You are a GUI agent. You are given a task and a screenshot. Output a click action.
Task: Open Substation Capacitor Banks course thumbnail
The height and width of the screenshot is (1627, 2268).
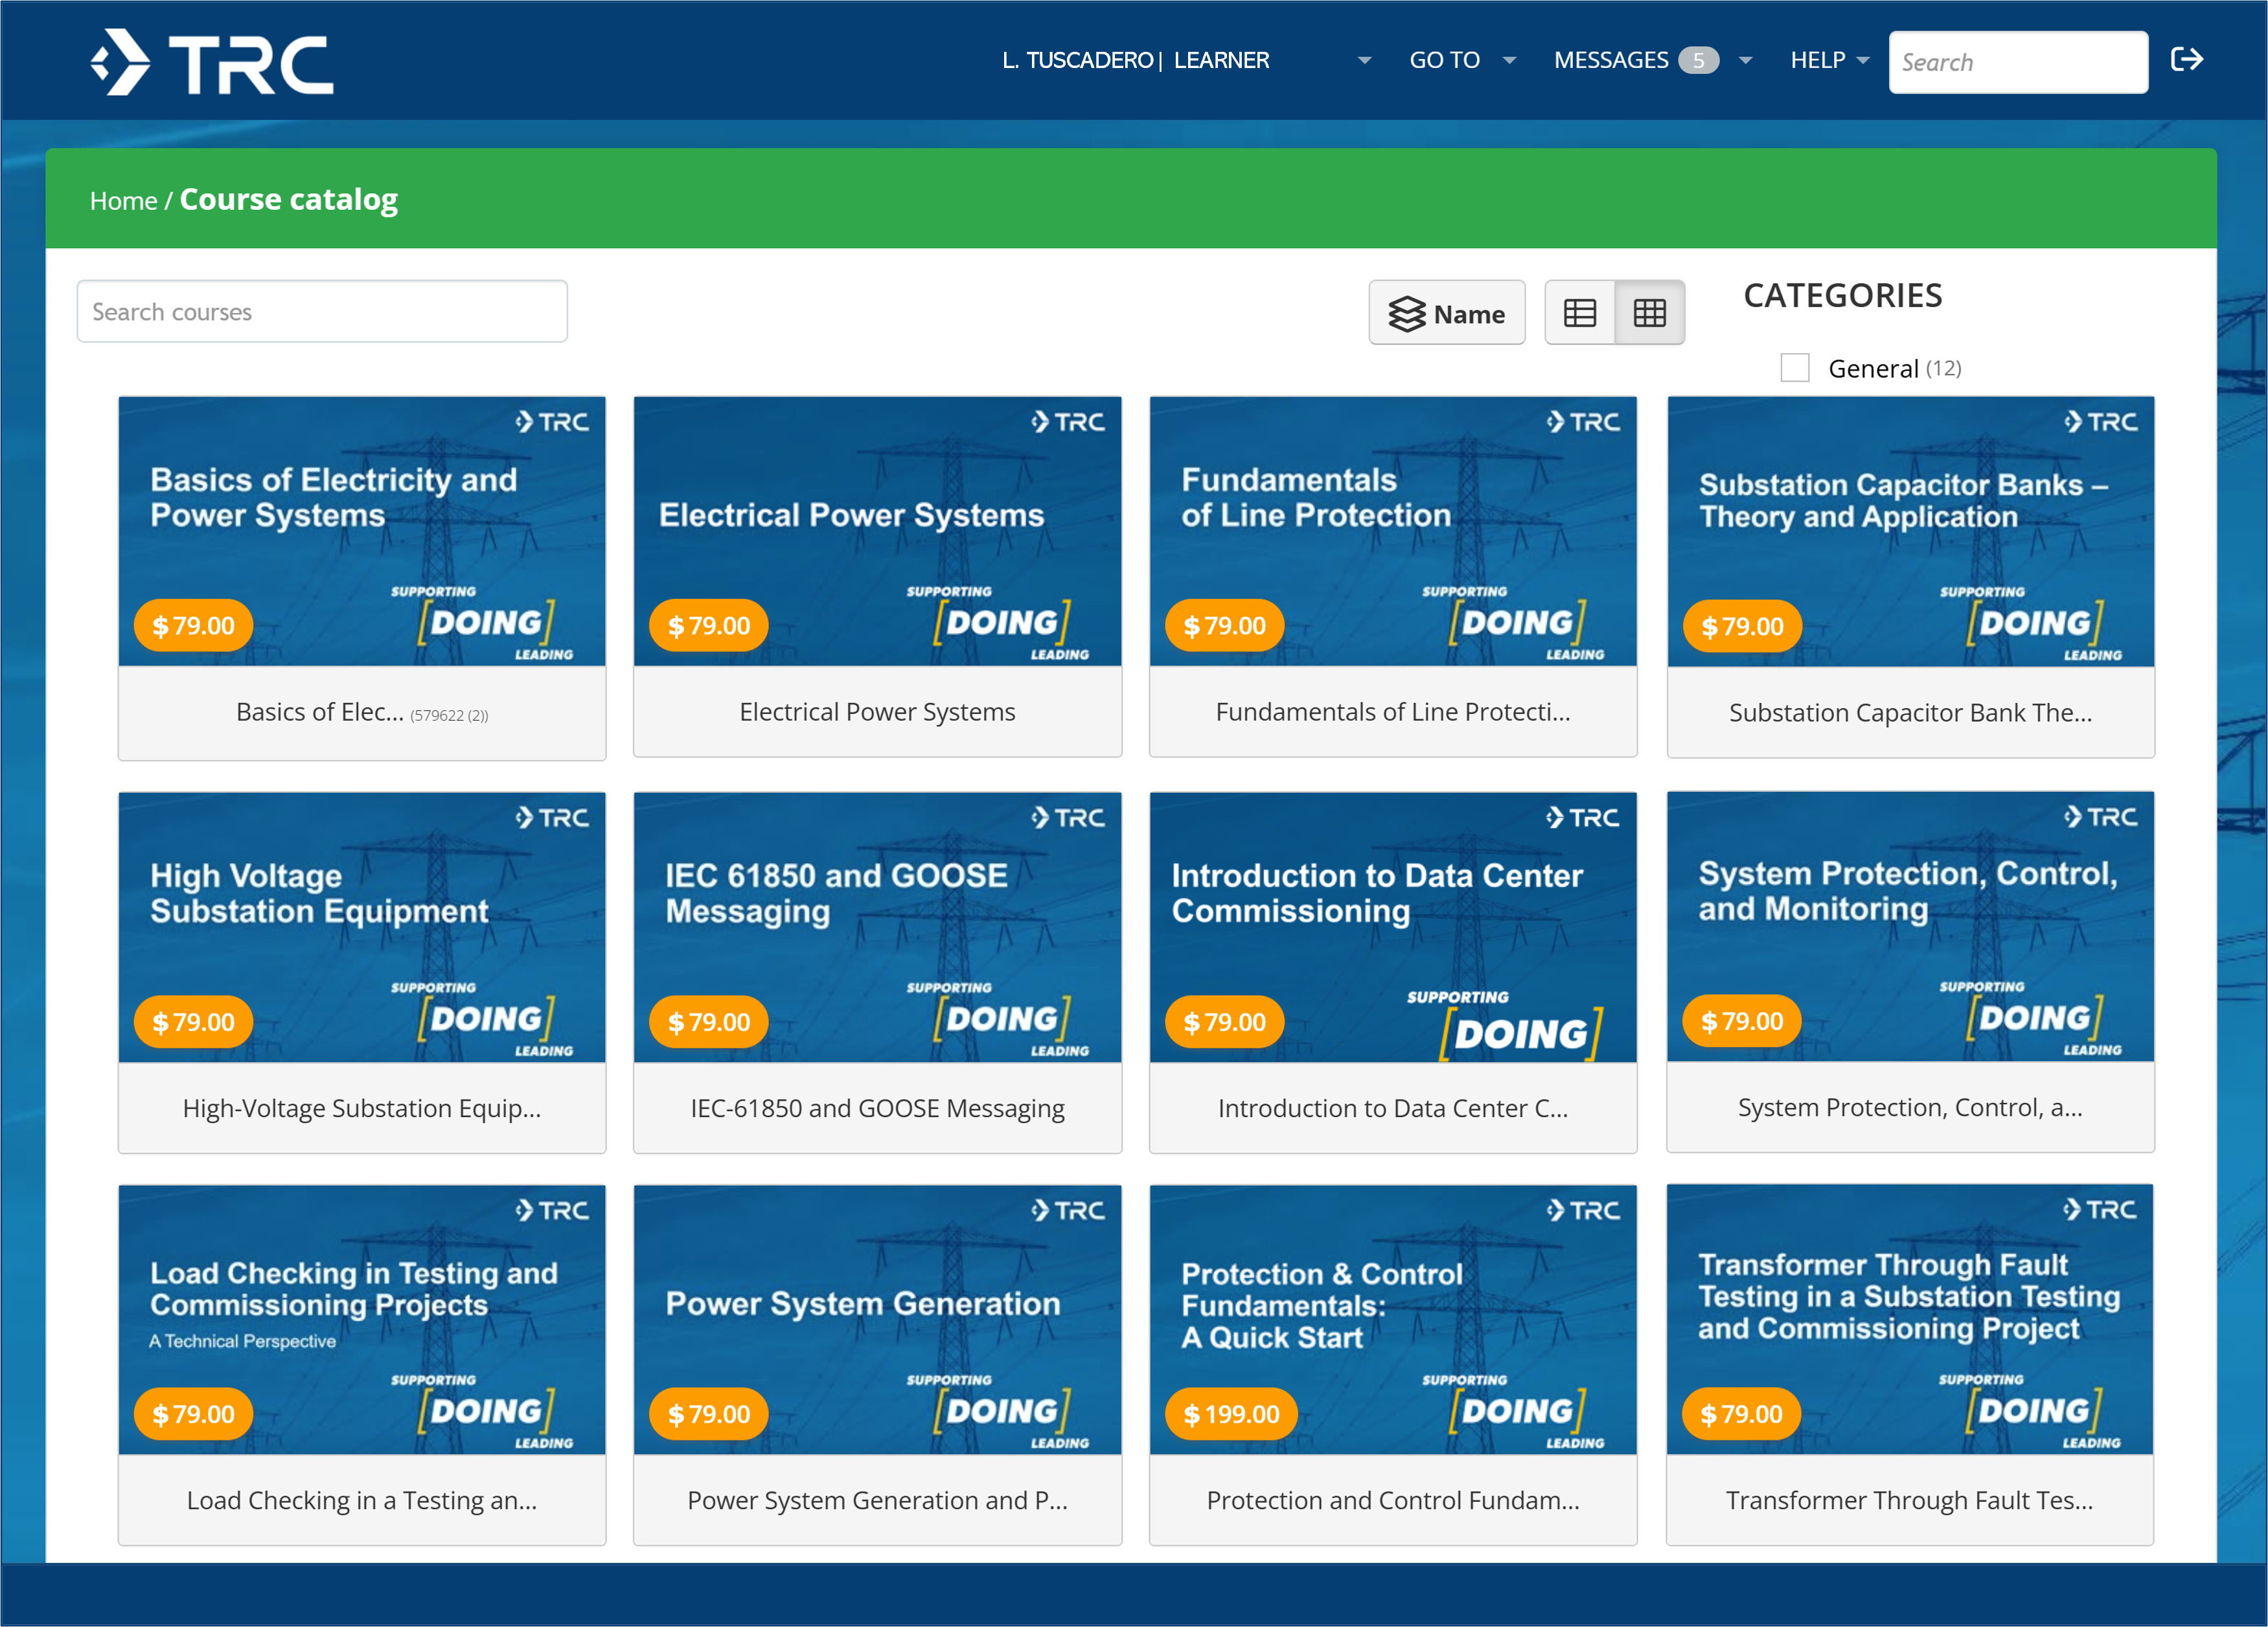[1910, 531]
